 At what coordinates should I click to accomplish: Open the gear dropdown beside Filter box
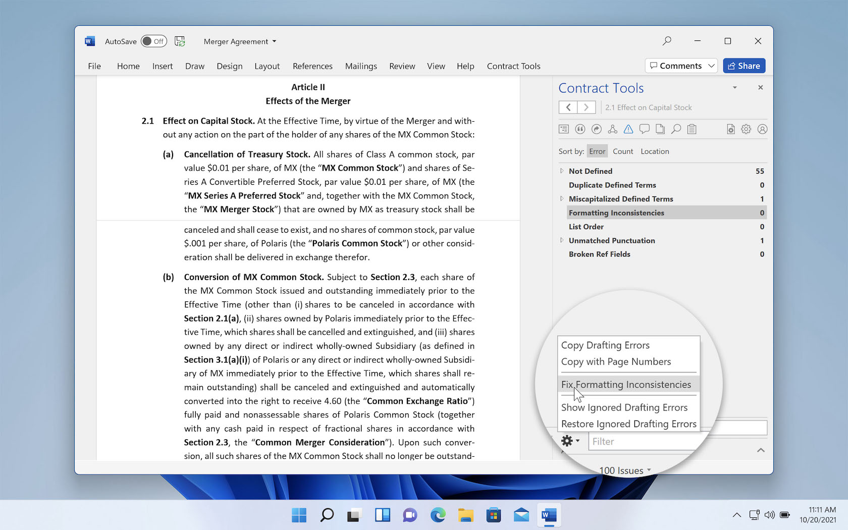570,441
